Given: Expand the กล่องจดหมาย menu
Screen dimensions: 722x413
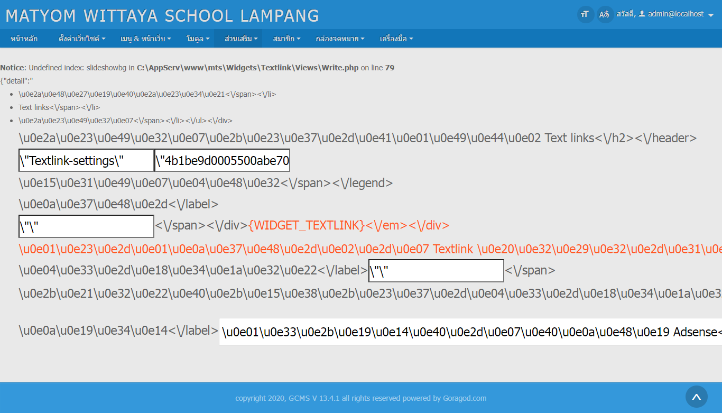Looking at the screenshot, I should tap(340, 39).
